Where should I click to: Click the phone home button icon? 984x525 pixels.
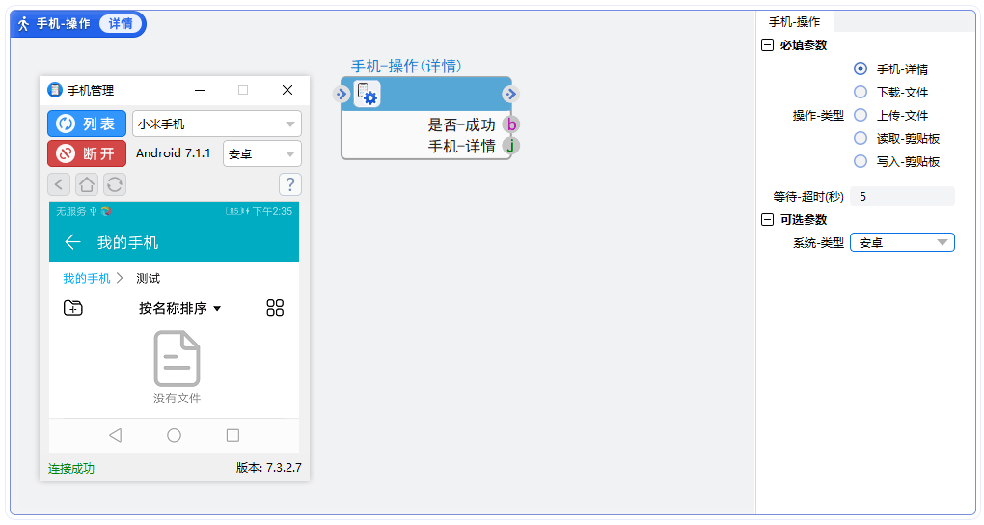(x=87, y=184)
